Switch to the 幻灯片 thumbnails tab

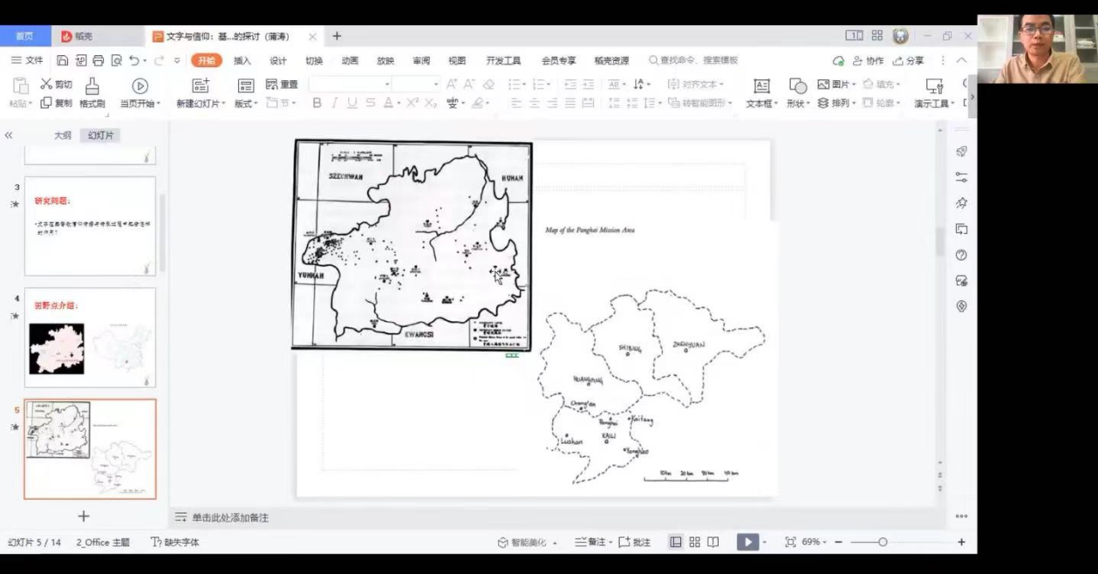(x=100, y=135)
